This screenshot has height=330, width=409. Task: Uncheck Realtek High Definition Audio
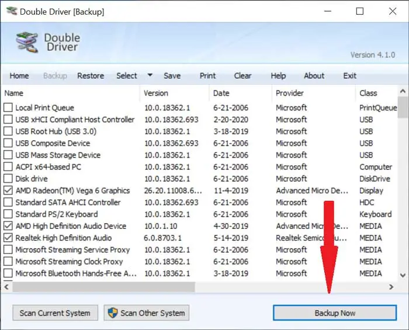(8, 238)
